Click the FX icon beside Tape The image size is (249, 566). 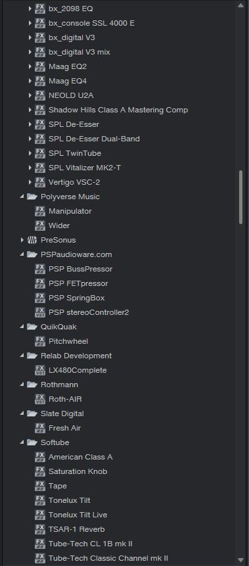coord(40,485)
